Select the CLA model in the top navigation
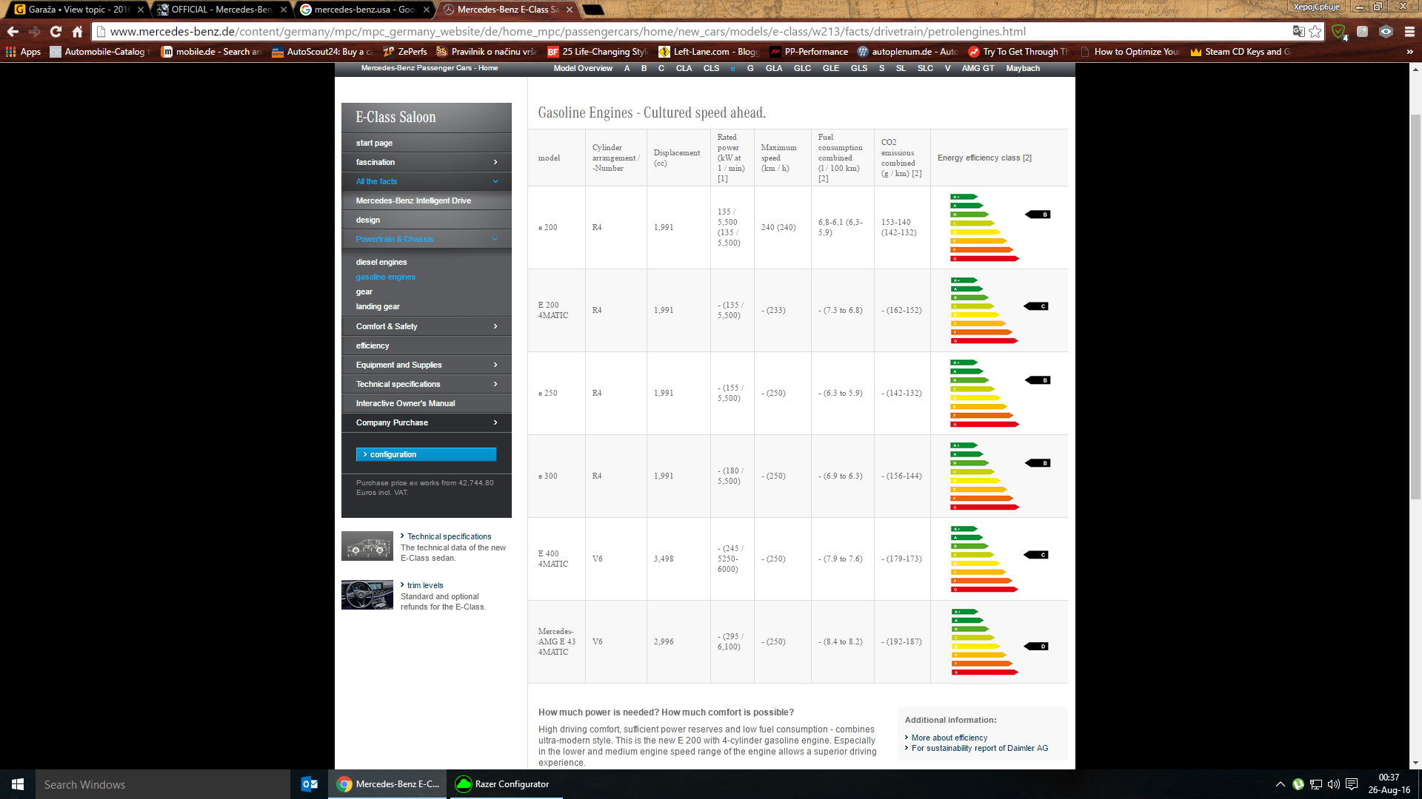The image size is (1422, 799). (684, 68)
